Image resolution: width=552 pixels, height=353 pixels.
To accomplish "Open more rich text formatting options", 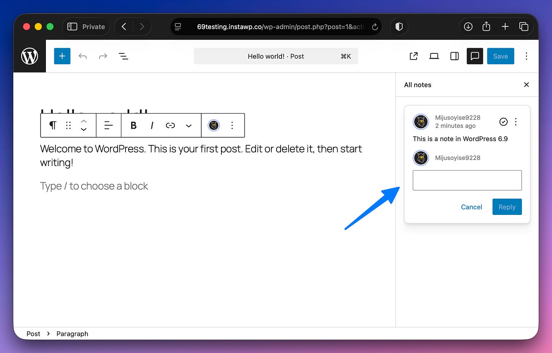I will point(188,125).
